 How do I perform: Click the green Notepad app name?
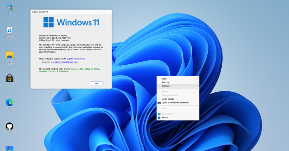click(89, 69)
